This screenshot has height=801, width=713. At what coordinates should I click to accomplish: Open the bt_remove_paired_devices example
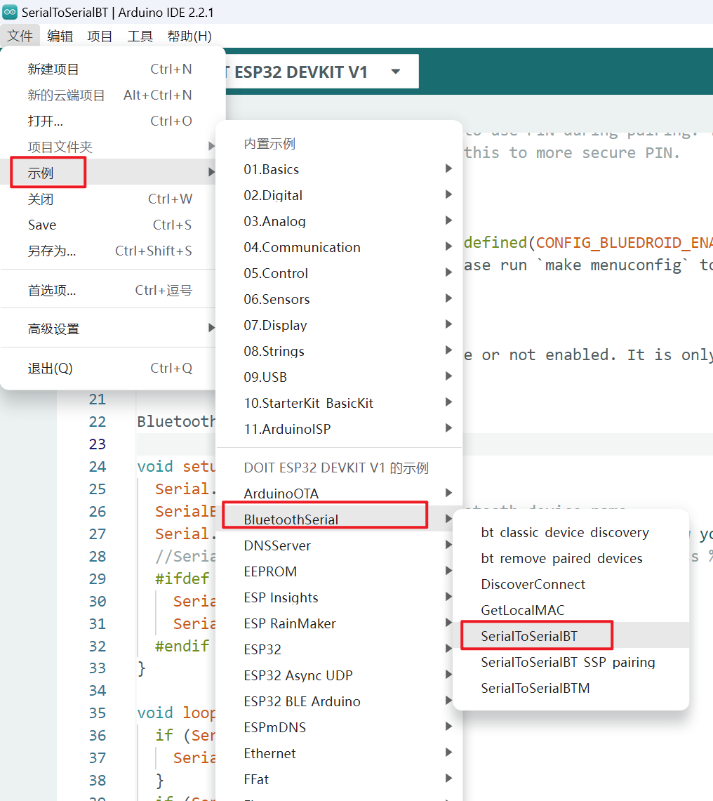tap(571, 558)
